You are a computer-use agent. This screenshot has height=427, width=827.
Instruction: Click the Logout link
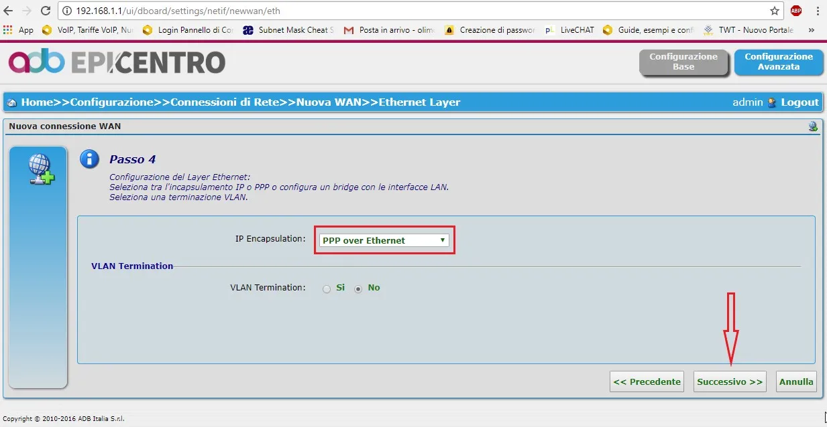tap(800, 102)
